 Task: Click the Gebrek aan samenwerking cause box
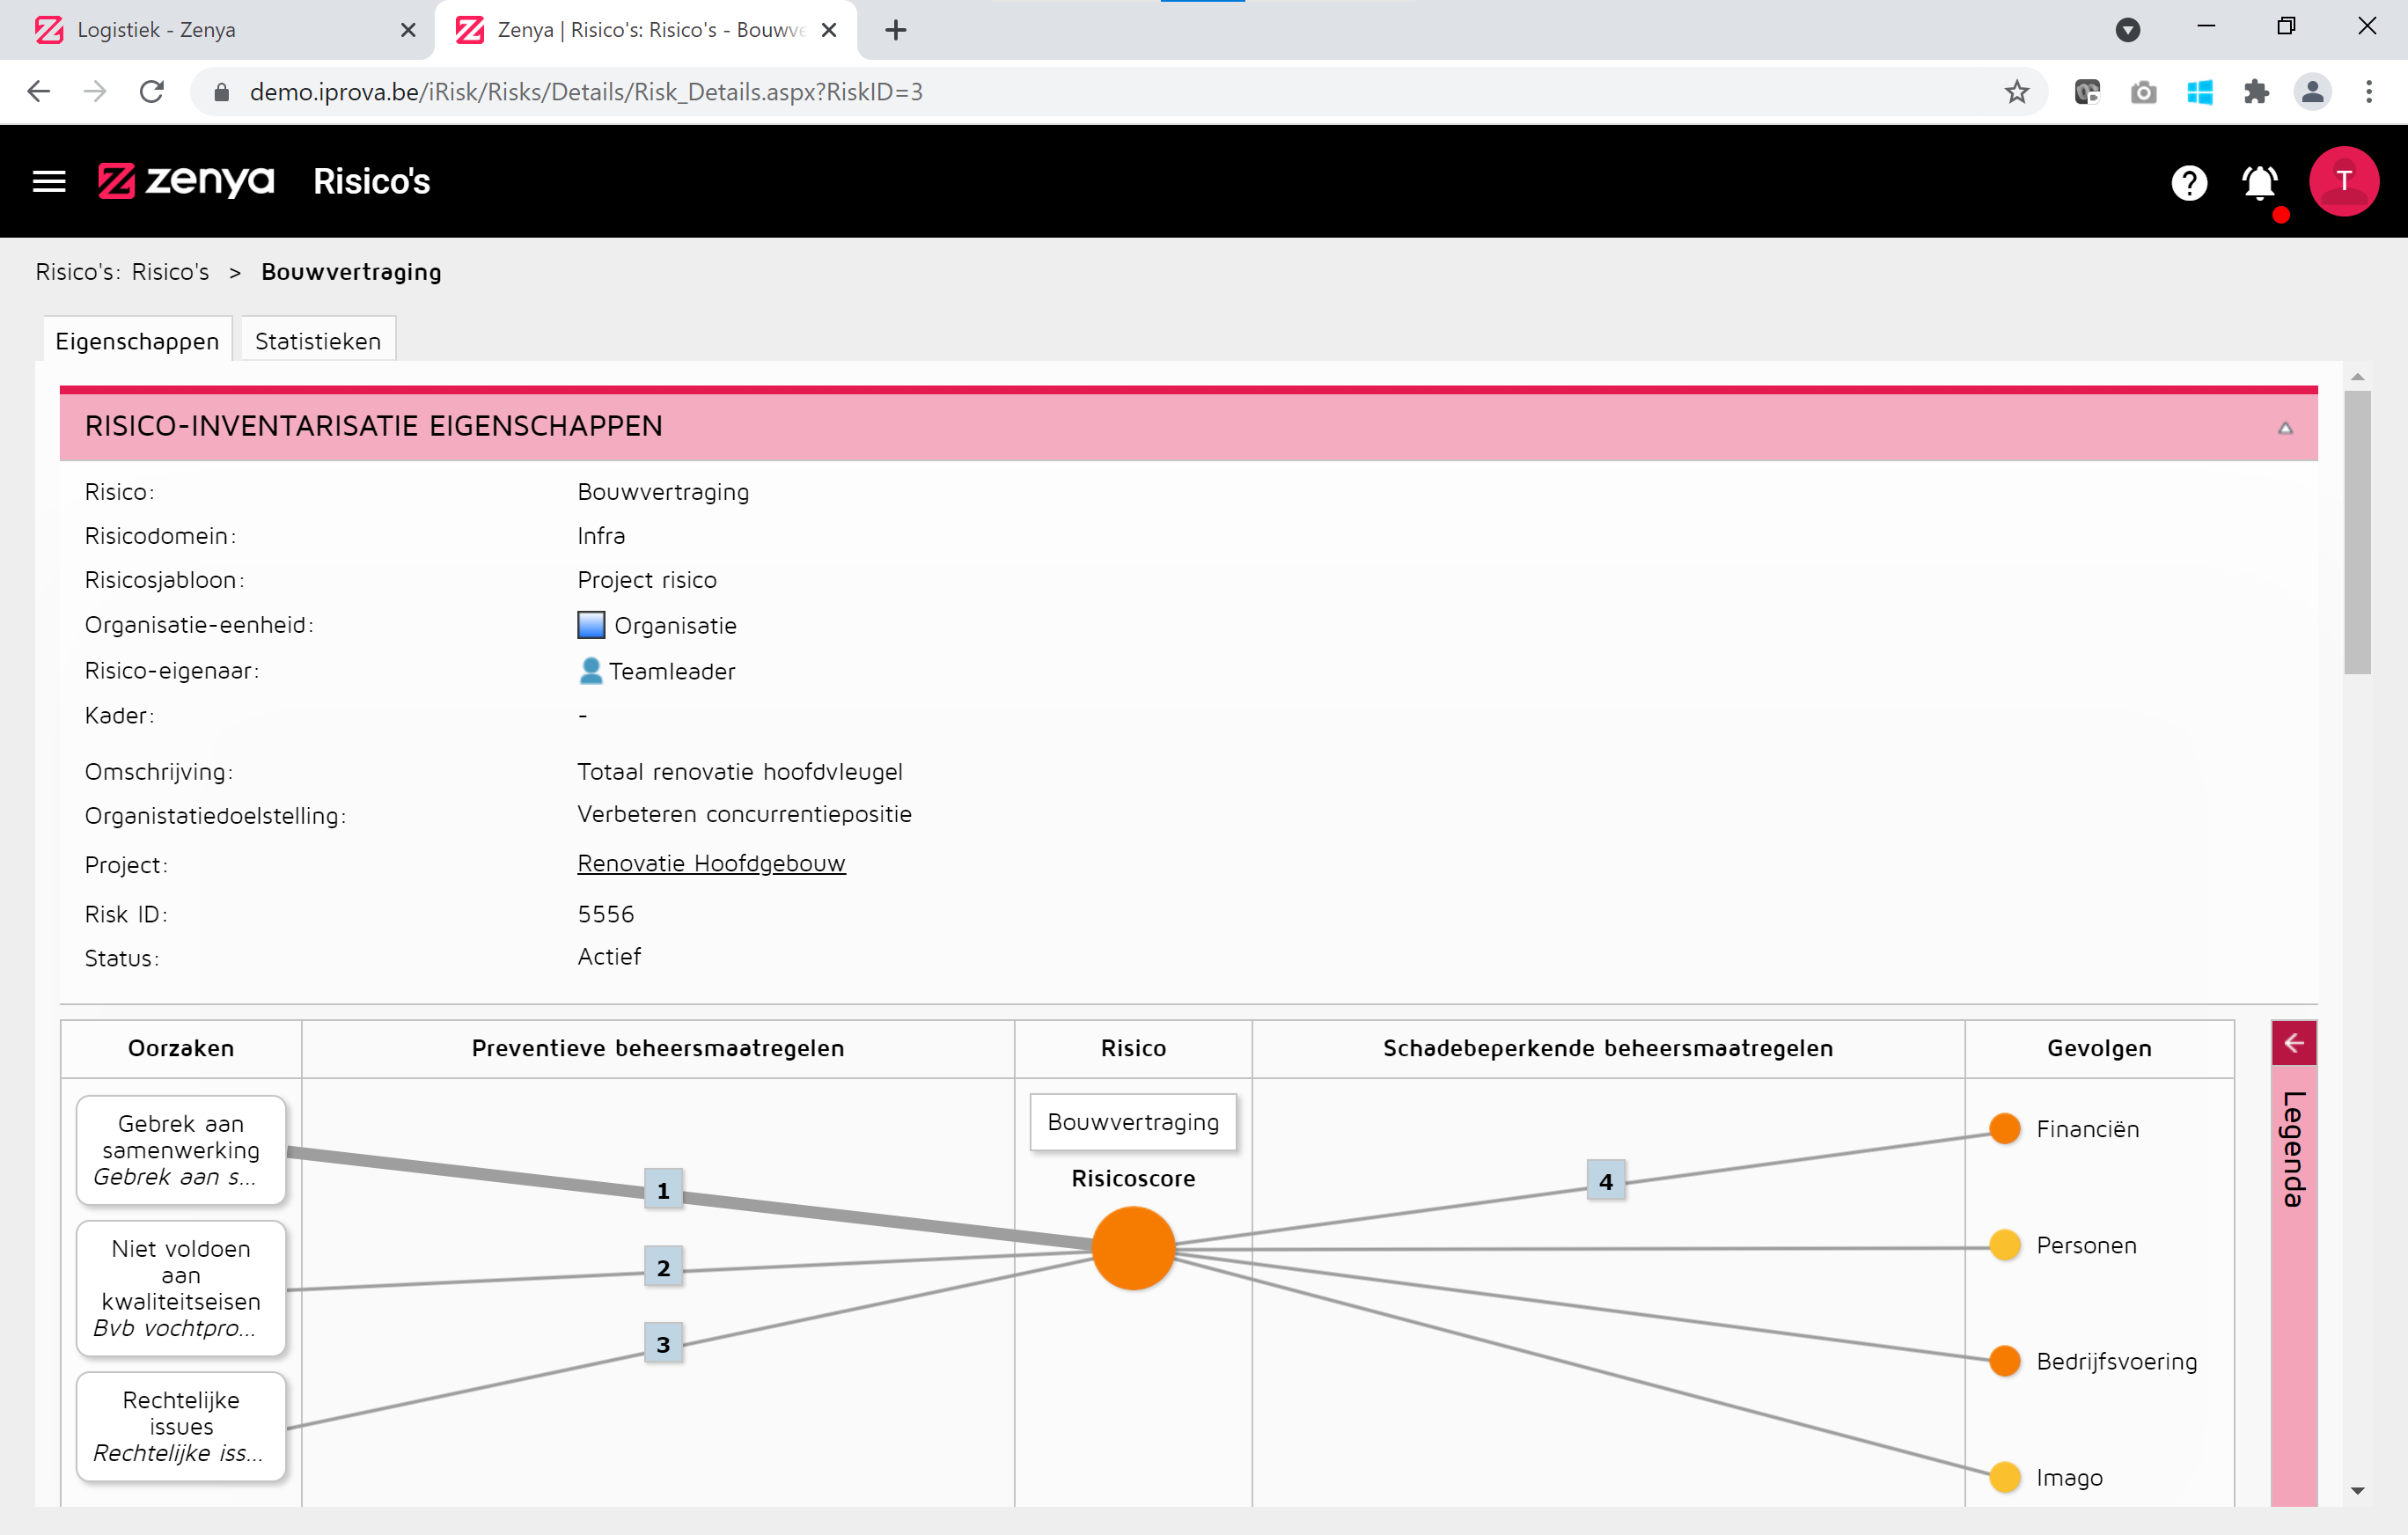181,1150
